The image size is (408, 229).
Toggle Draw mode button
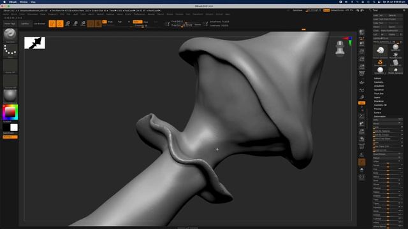pyautogui.click(x=60, y=24)
